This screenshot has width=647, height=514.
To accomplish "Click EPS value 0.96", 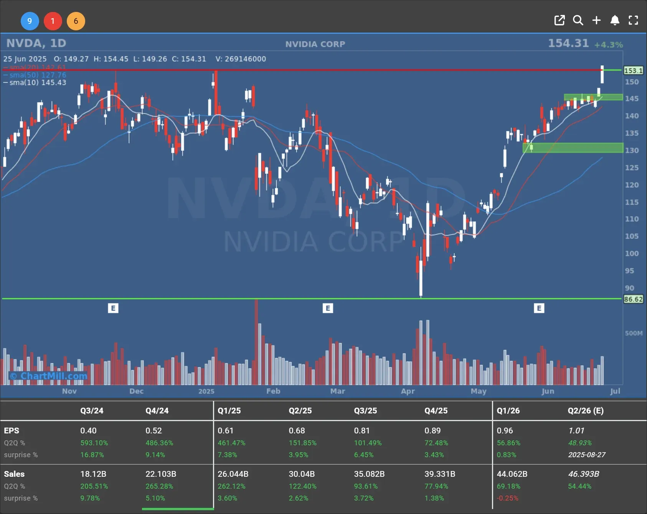I will coord(505,431).
